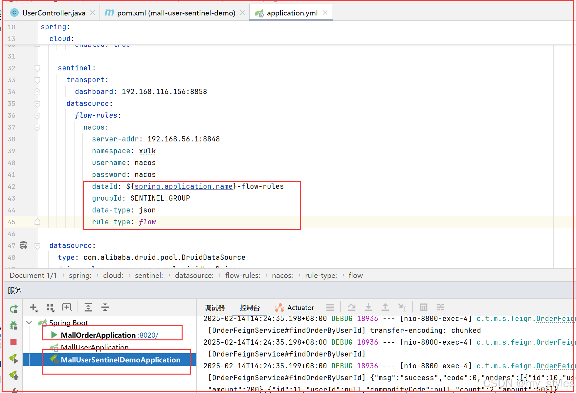Switch to the 控制台 (Console) tab
Screen dimensions: 576x393
tap(250, 308)
